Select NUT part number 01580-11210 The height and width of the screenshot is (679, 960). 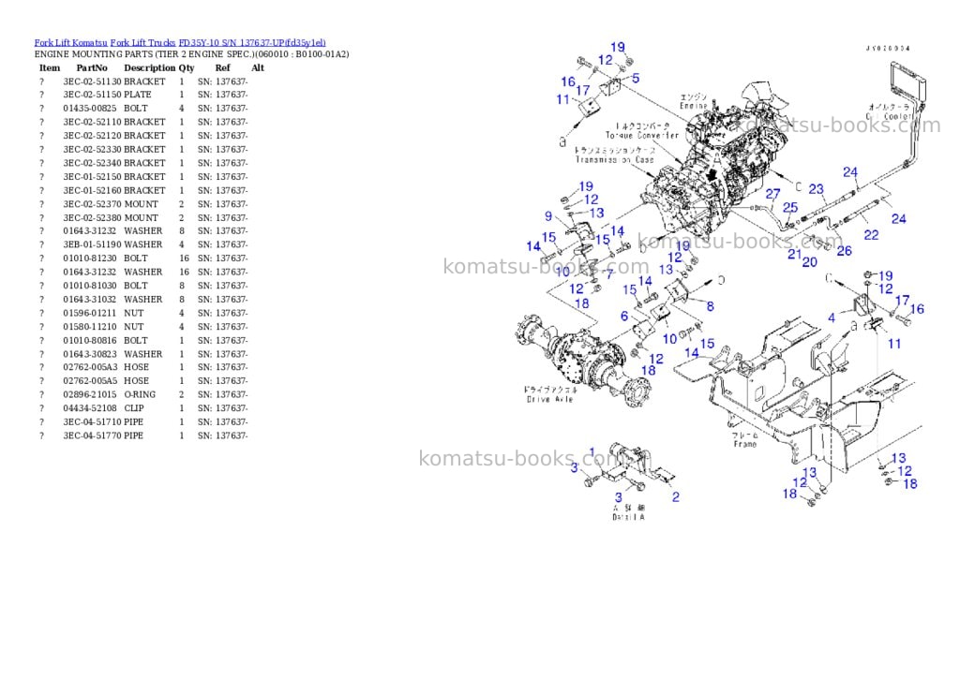pos(89,327)
